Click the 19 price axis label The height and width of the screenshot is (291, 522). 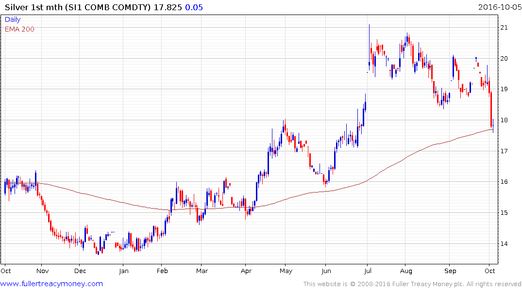(x=504, y=89)
